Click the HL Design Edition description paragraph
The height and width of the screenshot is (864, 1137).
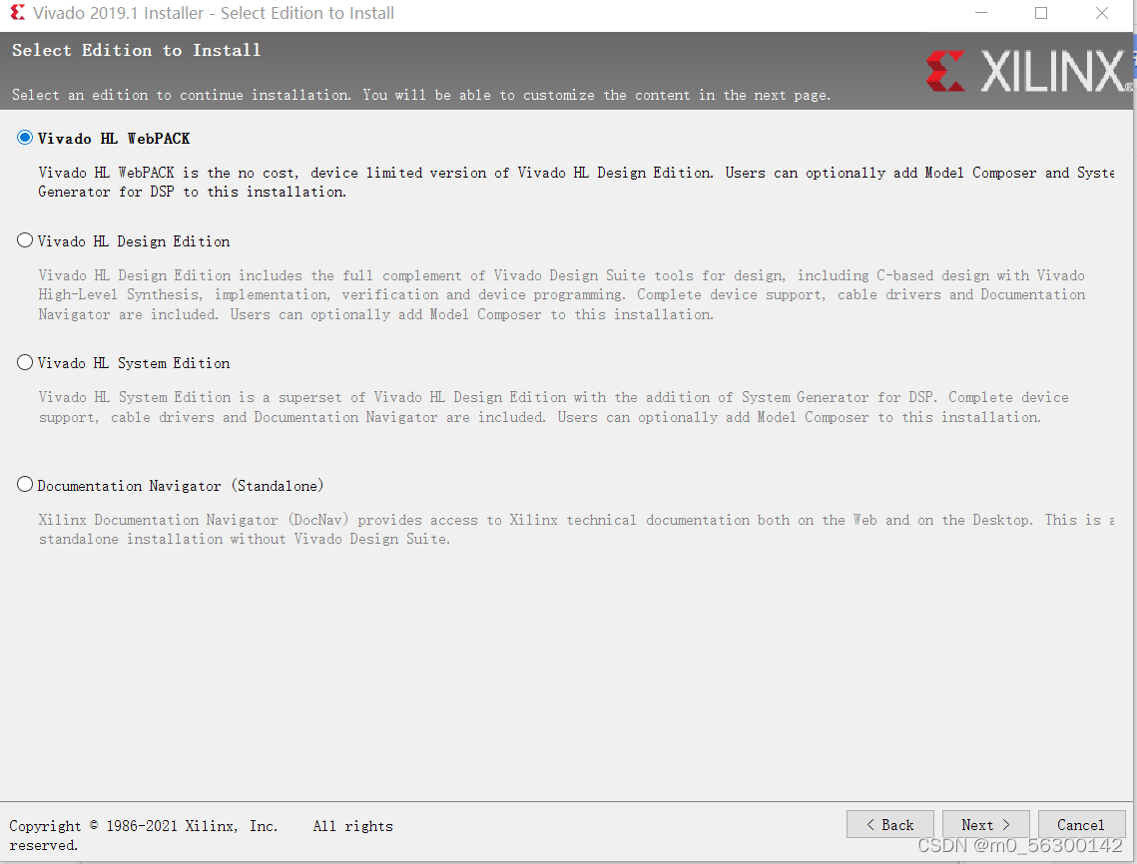point(562,295)
